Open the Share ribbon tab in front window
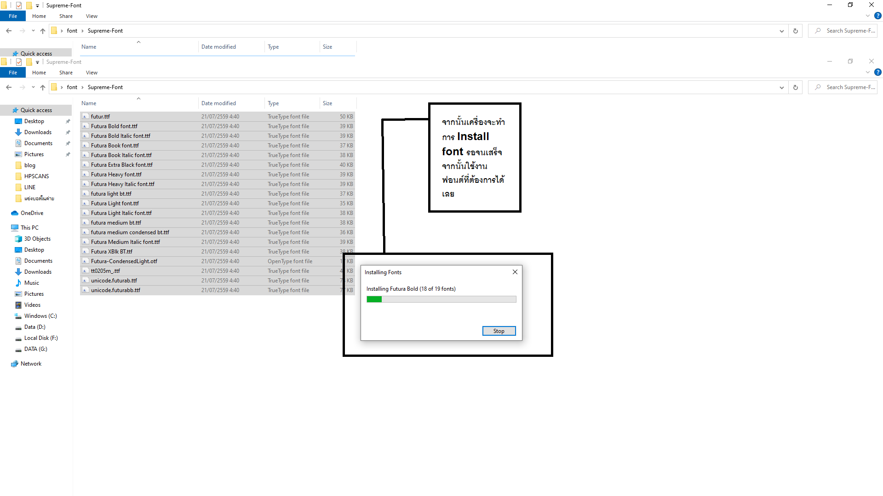Screen dimensions: 883x496 tap(66, 73)
